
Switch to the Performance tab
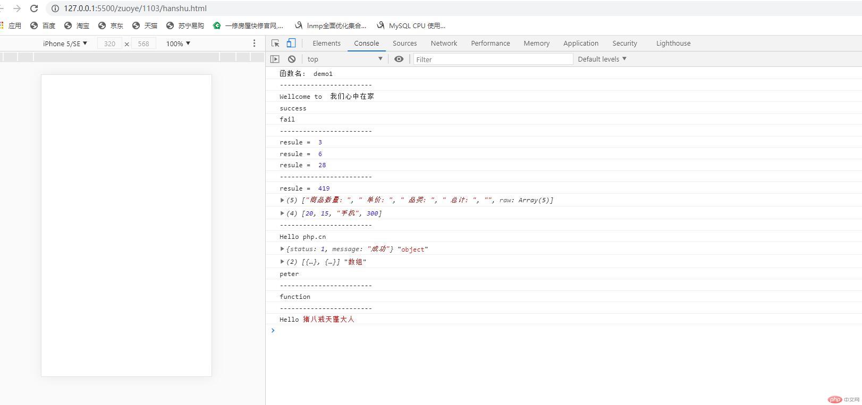pyautogui.click(x=491, y=44)
